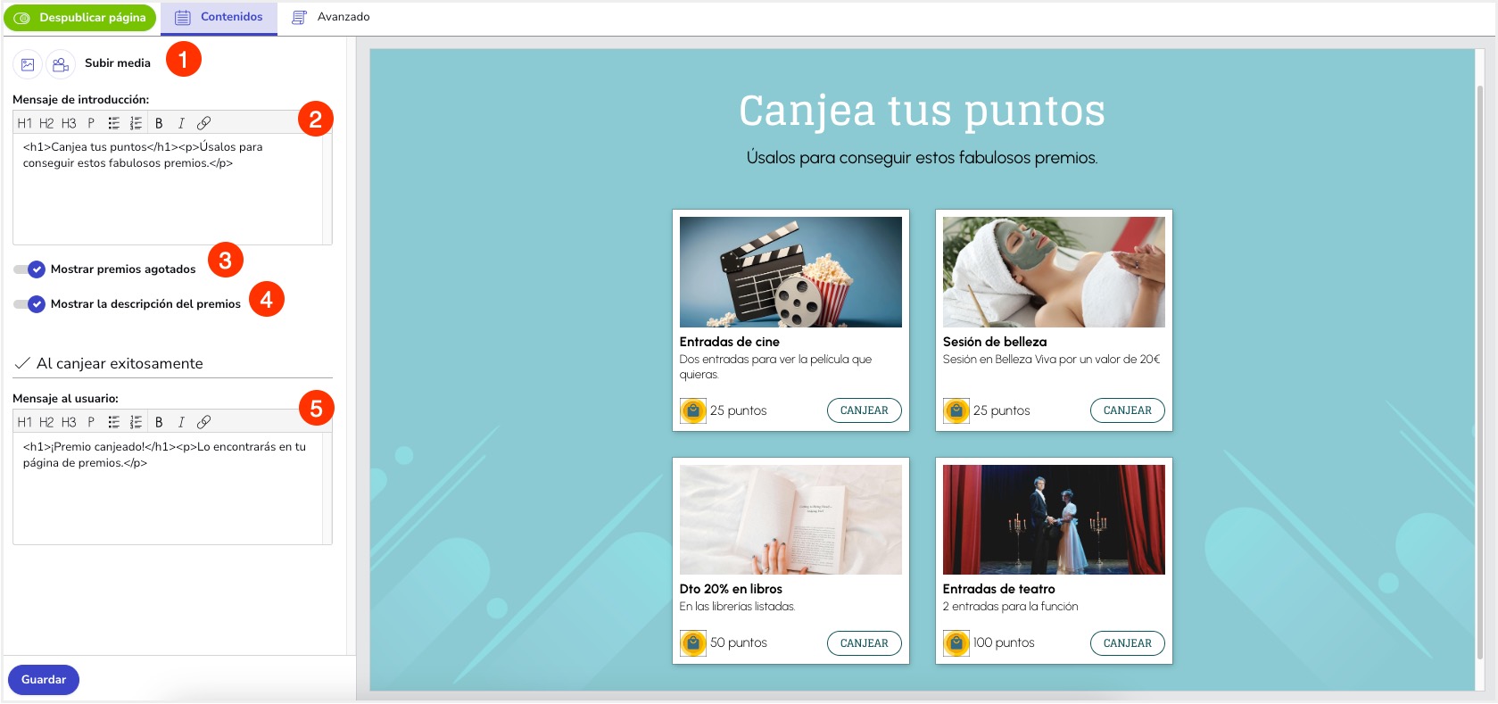Apply paragraph format in the intro message toolbar

91,123
